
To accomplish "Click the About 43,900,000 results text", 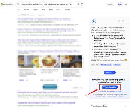I will pyautogui.click(x=26, y=15).
